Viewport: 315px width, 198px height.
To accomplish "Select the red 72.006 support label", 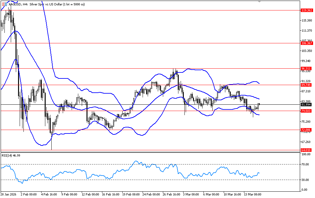I will click(307, 130).
